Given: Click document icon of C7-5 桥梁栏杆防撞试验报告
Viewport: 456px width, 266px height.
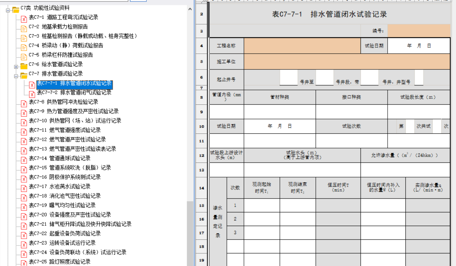Looking at the screenshot, I should tap(24, 56).
